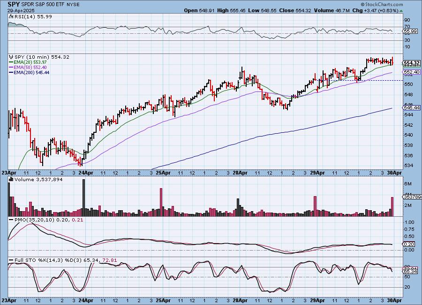Click the SPY ticker symbol in the header
The height and width of the screenshot is (305, 422).
14,4
